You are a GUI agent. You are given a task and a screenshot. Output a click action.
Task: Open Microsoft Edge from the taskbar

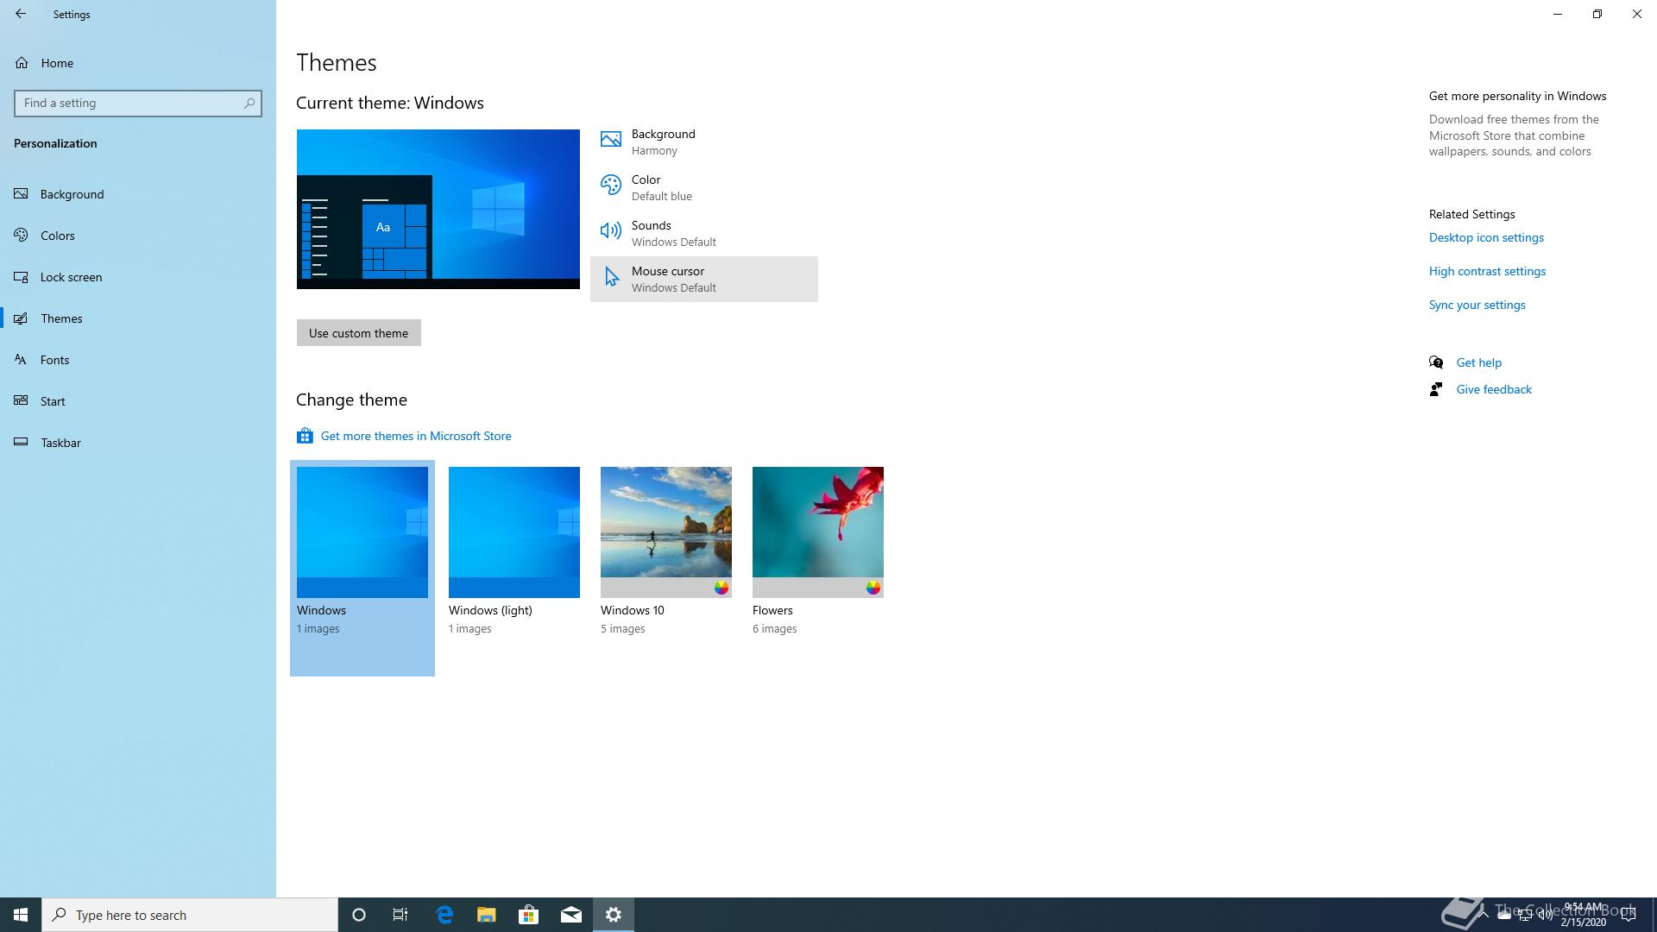[x=444, y=915]
